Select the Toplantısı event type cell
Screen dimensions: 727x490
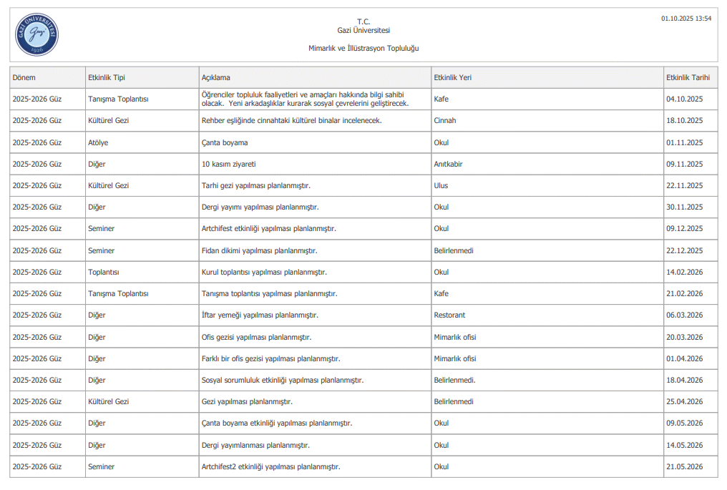tap(103, 272)
